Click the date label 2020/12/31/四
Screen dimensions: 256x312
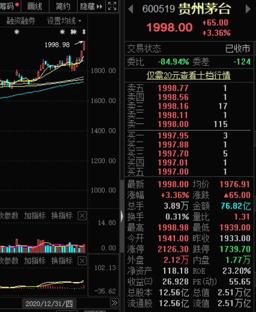pyautogui.click(x=49, y=304)
